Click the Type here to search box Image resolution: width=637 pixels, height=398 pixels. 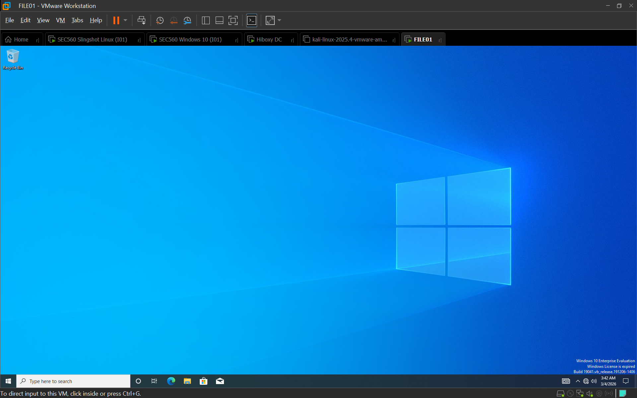pyautogui.click(x=73, y=381)
